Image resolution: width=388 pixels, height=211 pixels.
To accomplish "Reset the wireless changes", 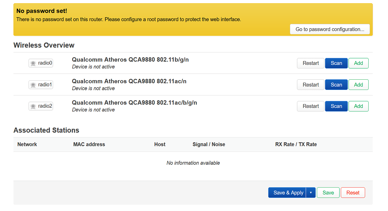I will click(x=353, y=192).
